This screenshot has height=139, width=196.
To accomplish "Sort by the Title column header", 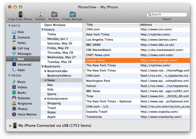I will pyautogui.click(x=112, y=25).
